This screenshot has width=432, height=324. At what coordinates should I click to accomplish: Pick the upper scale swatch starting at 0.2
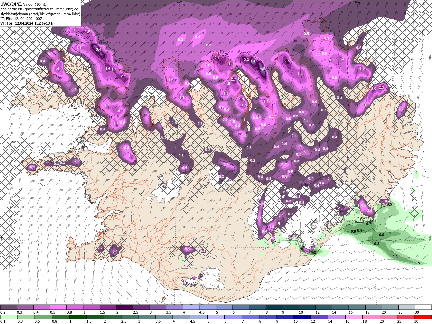8,307
